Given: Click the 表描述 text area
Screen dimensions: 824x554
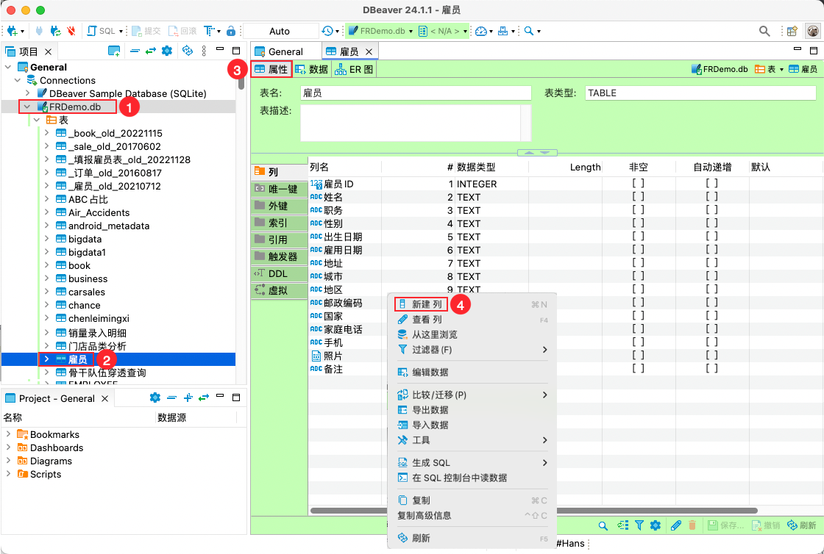Looking at the screenshot, I should (x=416, y=123).
